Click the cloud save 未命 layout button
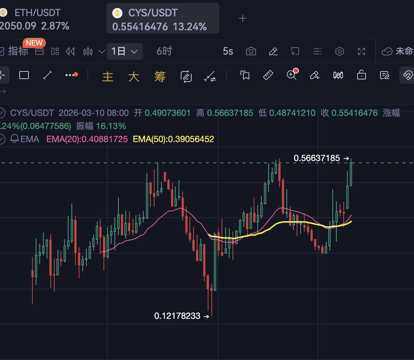This screenshot has width=414, height=360. [397, 51]
